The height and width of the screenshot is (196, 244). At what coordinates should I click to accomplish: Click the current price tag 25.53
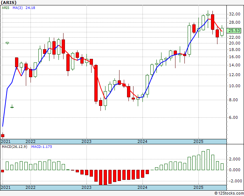234,31
